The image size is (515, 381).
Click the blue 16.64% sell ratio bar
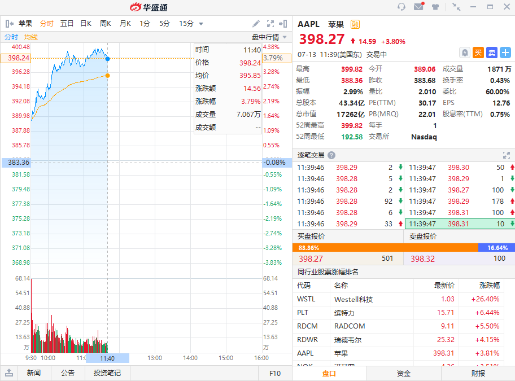496,248
